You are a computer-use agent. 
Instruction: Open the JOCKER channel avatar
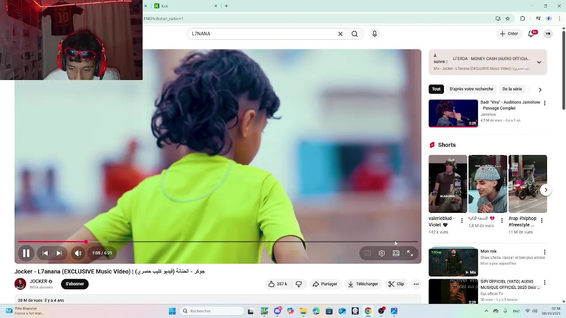pyautogui.click(x=20, y=284)
